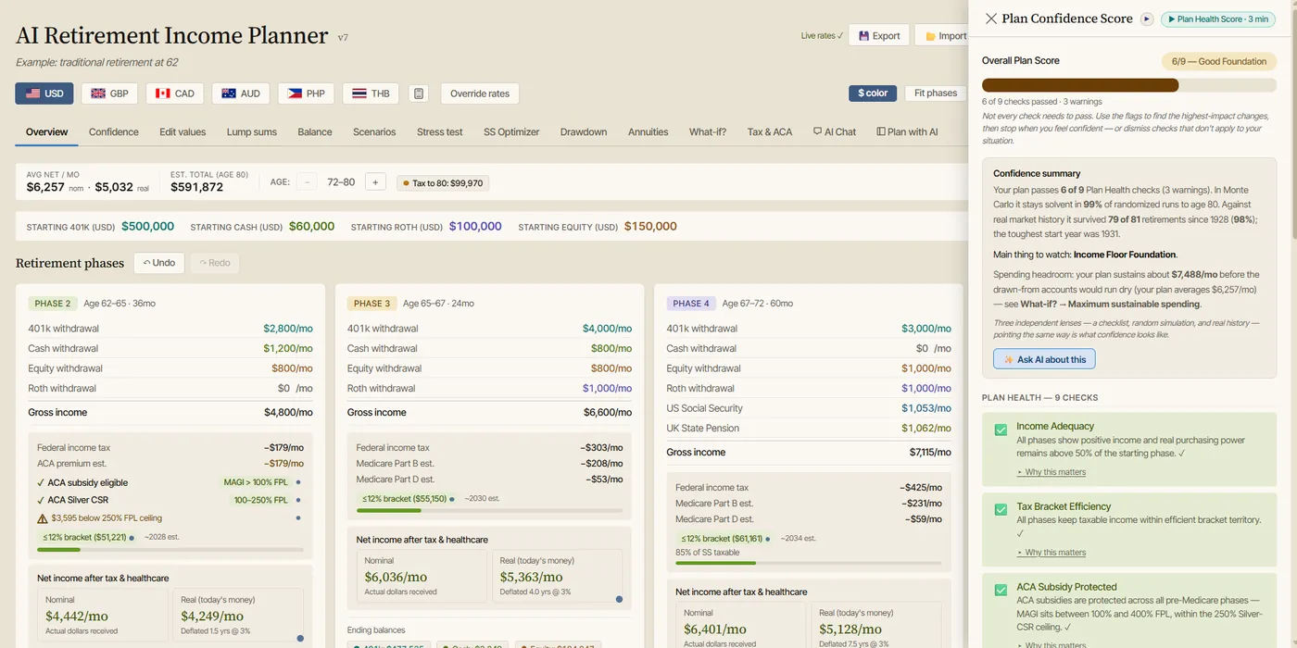This screenshot has width=1297, height=648.
Task: Click the Phase 3 tax bracket progress bar
Action: (x=489, y=510)
